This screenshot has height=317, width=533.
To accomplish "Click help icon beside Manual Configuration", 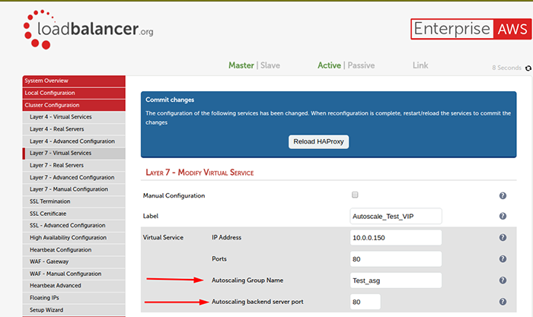I will tap(503, 196).
